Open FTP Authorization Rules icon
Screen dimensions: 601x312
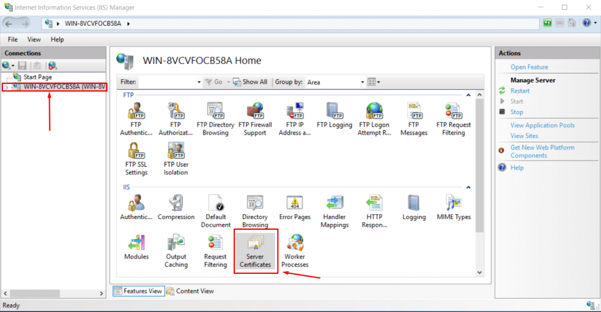175,119
